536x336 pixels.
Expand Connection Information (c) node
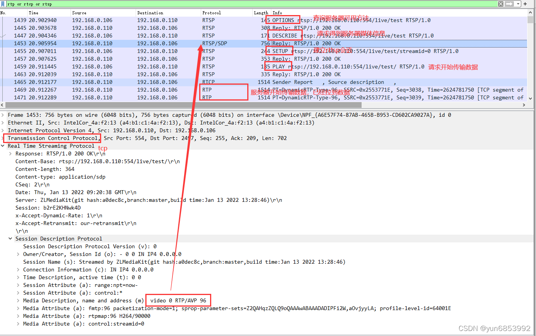(18, 269)
